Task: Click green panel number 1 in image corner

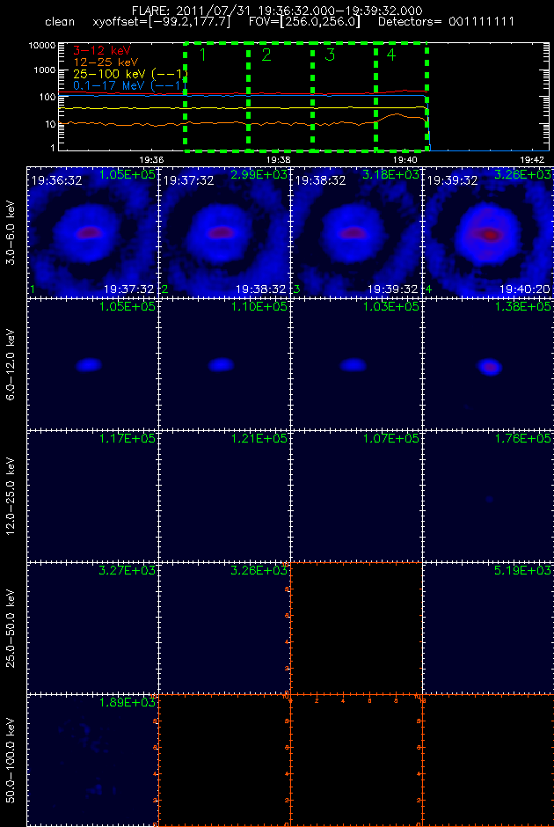Action: coord(33,289)
